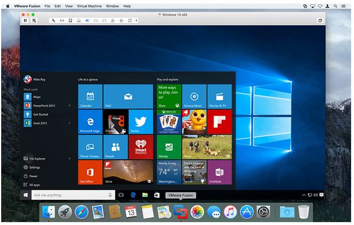Screen dimensions: 354x225
Task: Open the Weather tile for Washington
Action: (x=169, y=172)
